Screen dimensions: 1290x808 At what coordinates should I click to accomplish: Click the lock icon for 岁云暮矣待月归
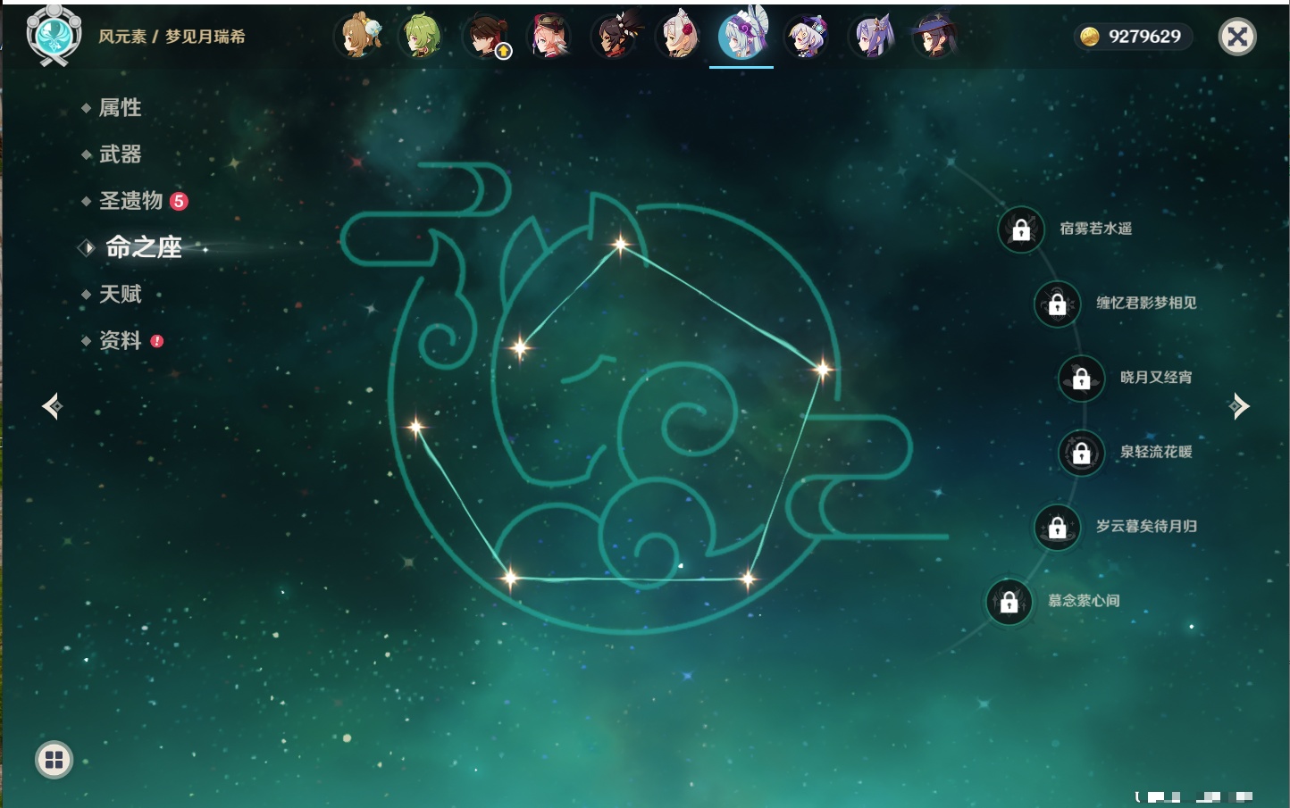click(1058, 527)
